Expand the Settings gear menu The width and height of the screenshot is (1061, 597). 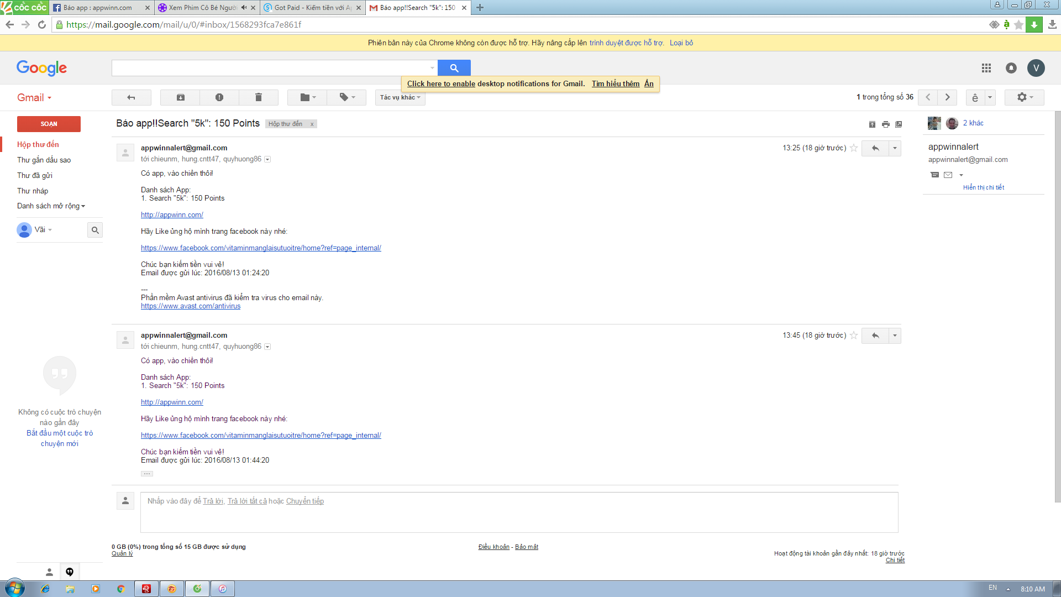1024,97
